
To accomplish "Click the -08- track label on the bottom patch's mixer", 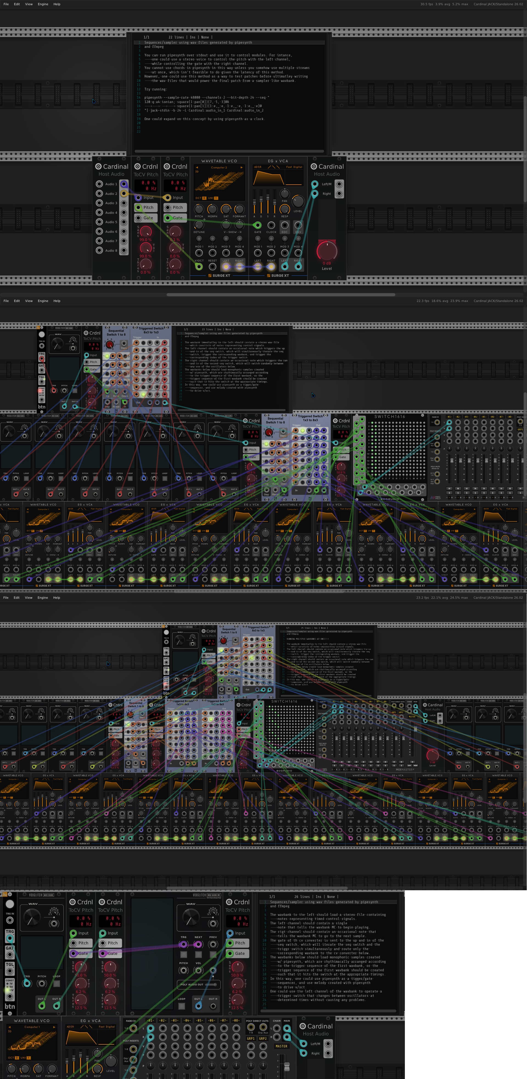I will (x=236, y=1020).
